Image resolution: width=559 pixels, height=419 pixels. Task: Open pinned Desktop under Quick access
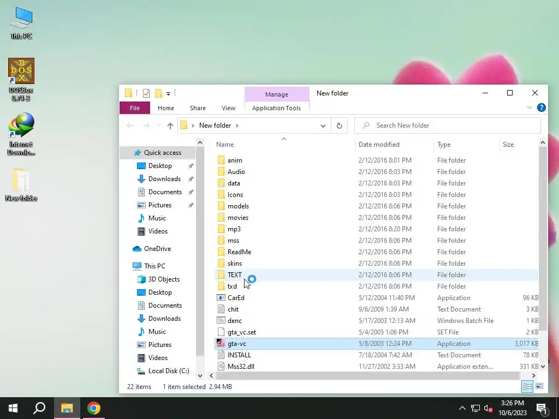(160, 166)
